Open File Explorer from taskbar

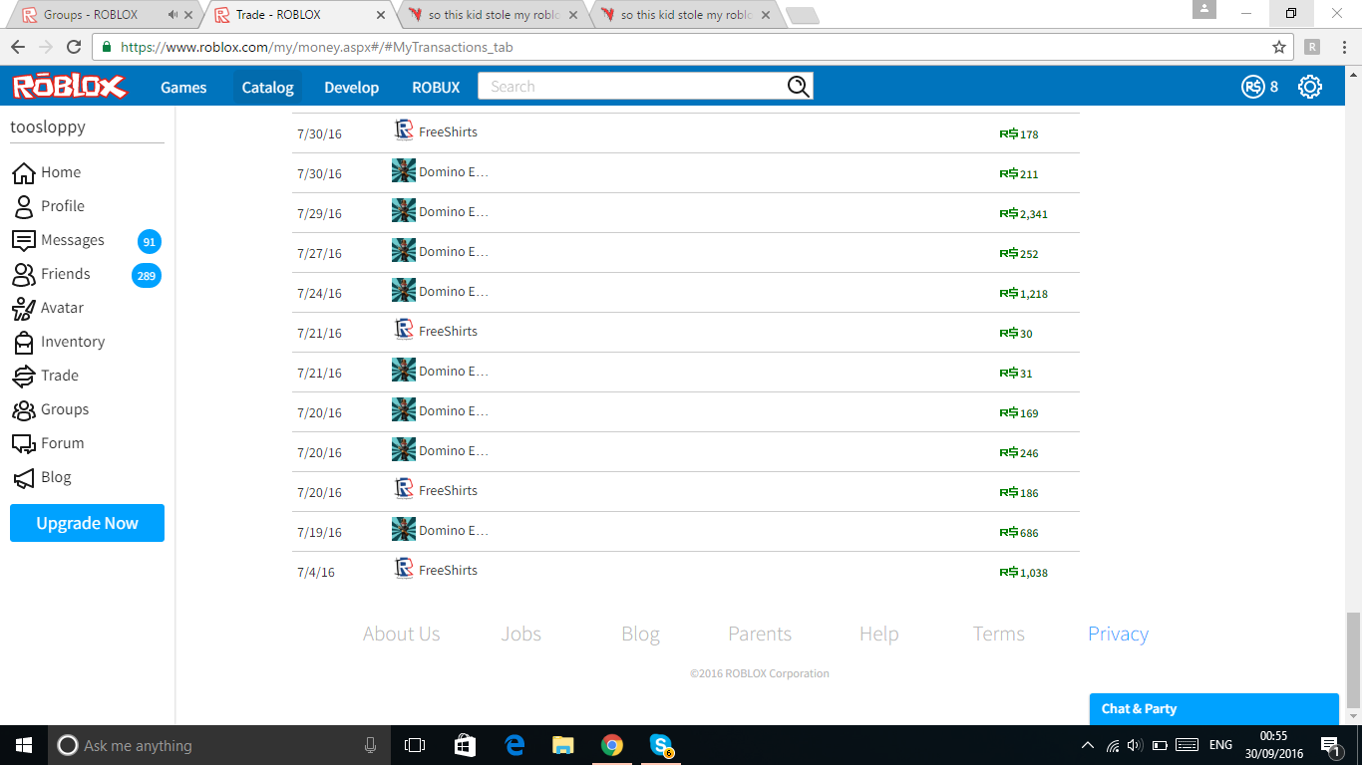[563, 745]
